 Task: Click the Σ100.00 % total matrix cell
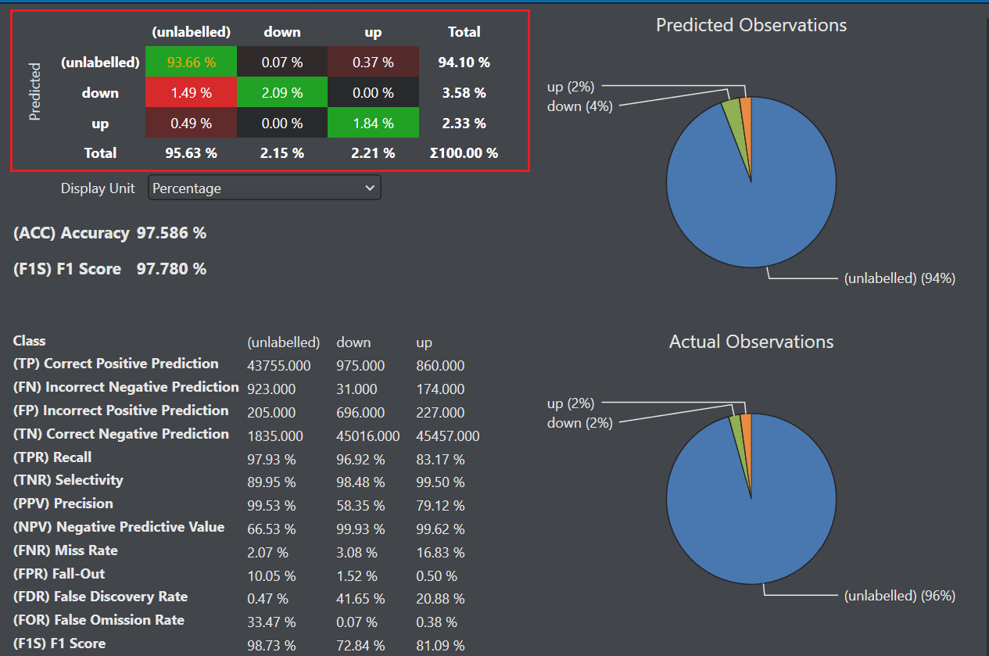[x=464, y=153]
